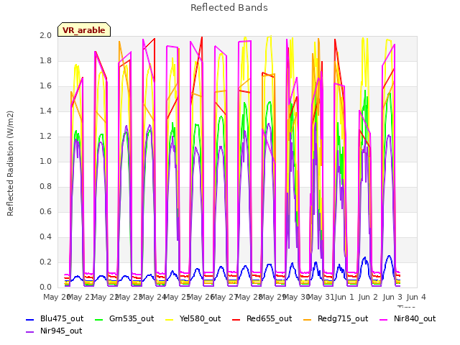Click the 0.4 y-axis tick label
Image resolution: width=460 pixels, height=345 pixels.
click(46, 236)
